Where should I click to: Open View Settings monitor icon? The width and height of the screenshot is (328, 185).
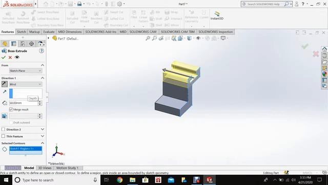(223, 38)
